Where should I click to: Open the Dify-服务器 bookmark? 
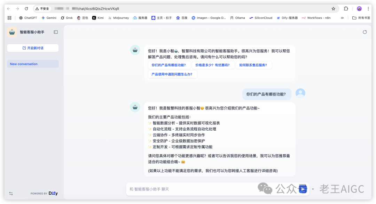click(x=287, y=18)
